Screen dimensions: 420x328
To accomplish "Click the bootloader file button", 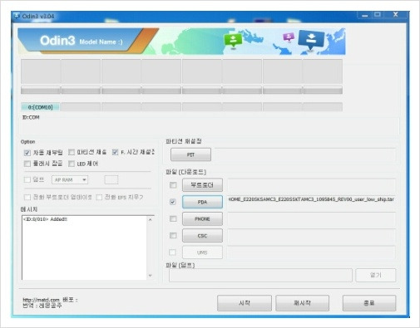I will pyautogui.click(x=202, y=185).
